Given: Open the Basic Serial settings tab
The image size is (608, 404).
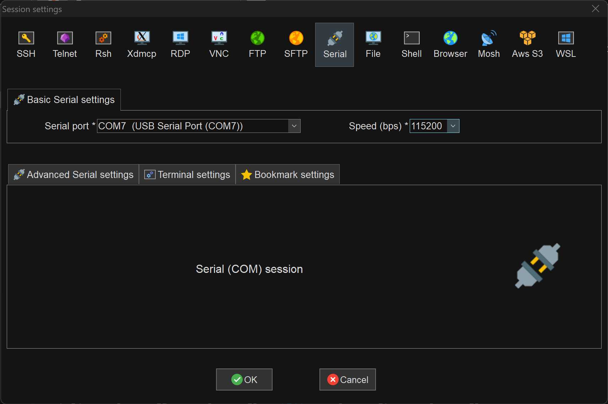Looking at the screenshot, I should coord(64,100).
